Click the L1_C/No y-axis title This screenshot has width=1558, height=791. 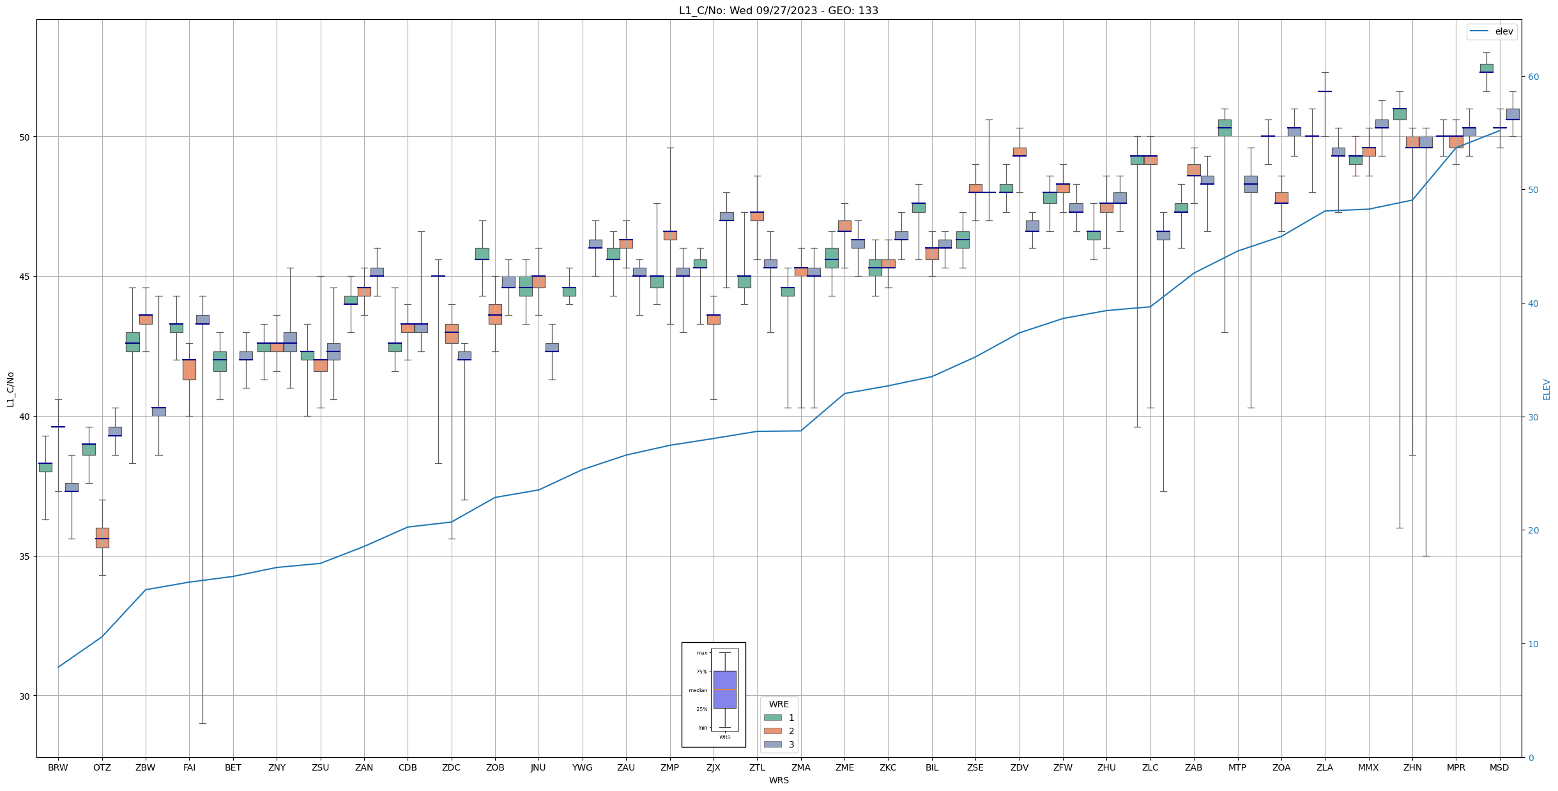pos(10,389)
